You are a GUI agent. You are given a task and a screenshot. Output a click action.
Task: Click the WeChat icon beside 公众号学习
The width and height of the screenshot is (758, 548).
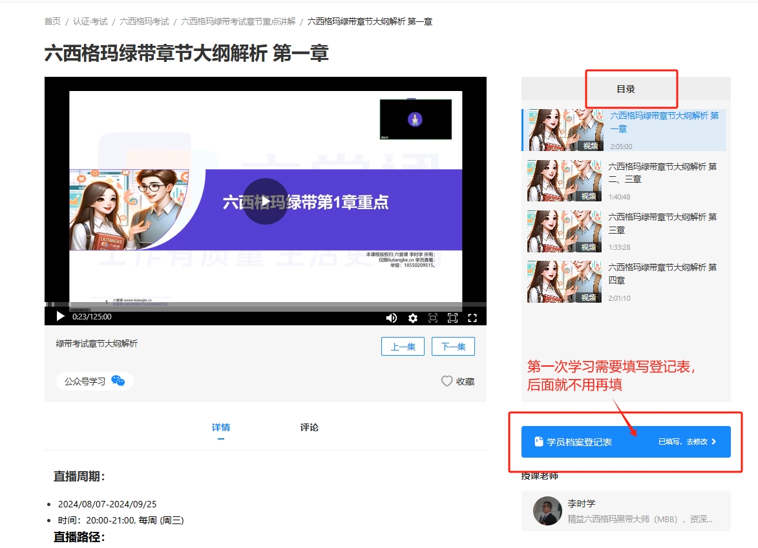[x=118, y=381]
